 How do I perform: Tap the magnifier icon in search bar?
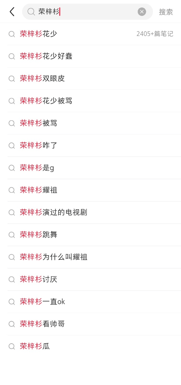[x=31, y=12]
